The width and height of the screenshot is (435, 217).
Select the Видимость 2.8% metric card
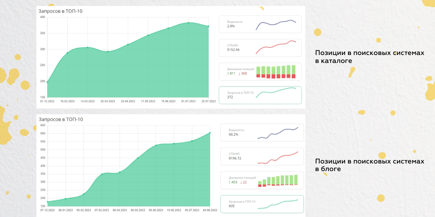260,24
